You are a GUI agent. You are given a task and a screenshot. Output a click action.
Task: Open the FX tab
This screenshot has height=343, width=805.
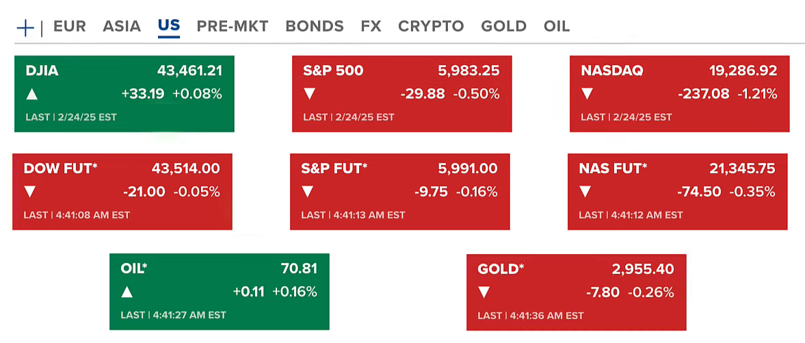371,27
